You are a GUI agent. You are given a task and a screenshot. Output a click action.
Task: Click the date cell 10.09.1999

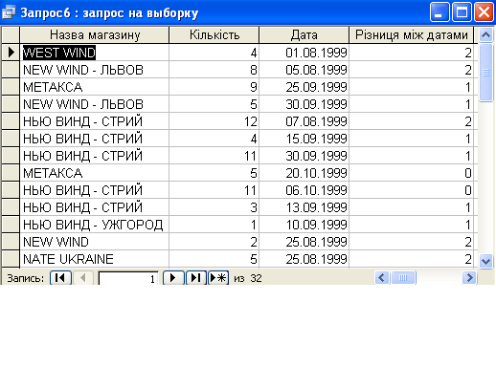304,225
